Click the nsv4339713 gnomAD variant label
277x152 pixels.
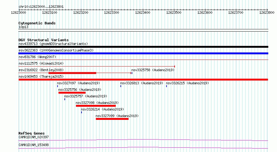[x=53, y=44]
